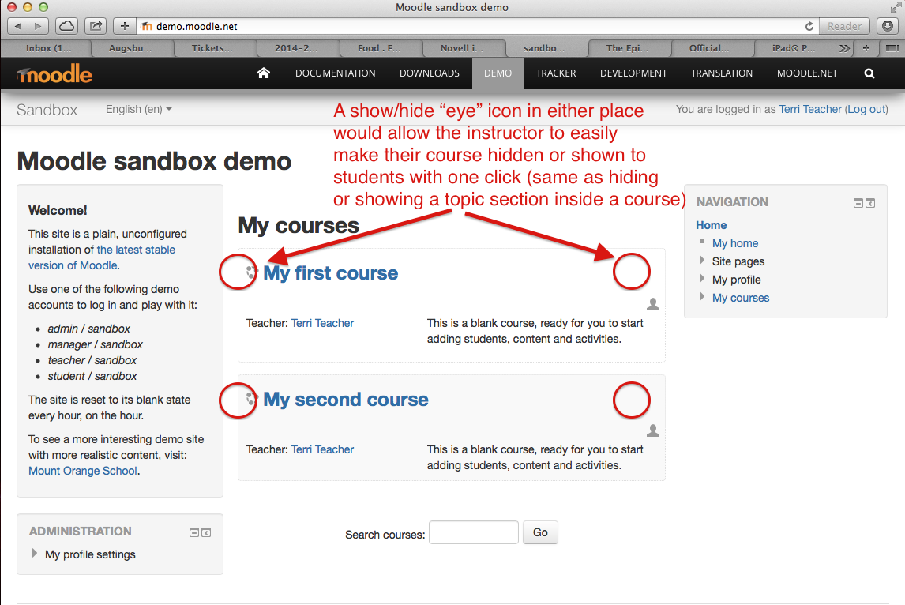Viewport: 905px width, 605px height.
Task: Open MOODLE.NET menu item
Action: pos(807,73)
